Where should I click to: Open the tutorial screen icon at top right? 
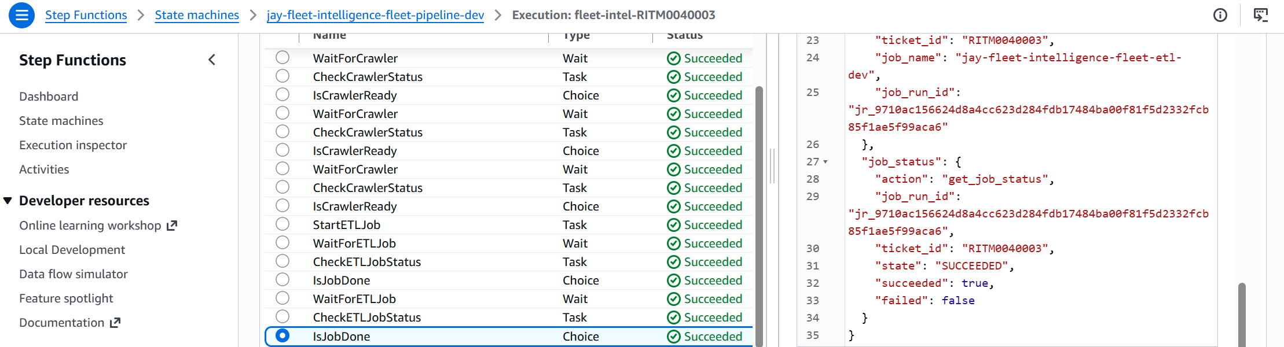(1260, 15)
